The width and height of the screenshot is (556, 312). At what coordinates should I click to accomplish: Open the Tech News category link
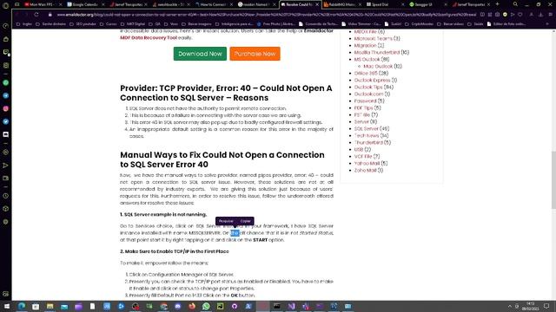(x=367, y=135)
